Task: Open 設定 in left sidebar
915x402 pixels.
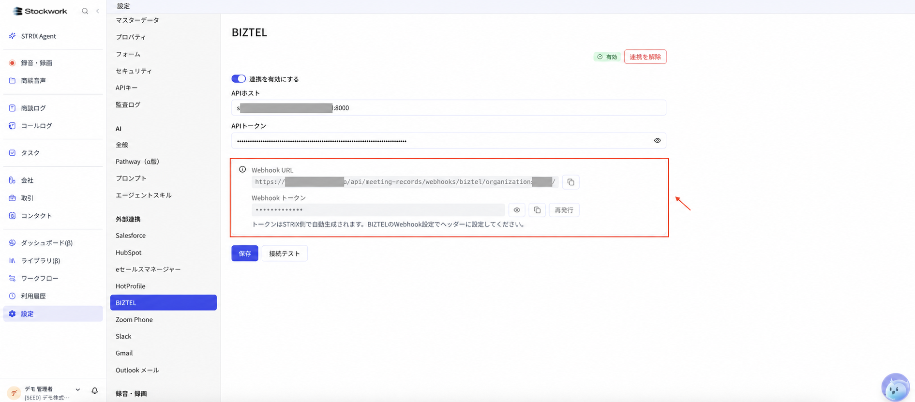Action: point(53,313)
